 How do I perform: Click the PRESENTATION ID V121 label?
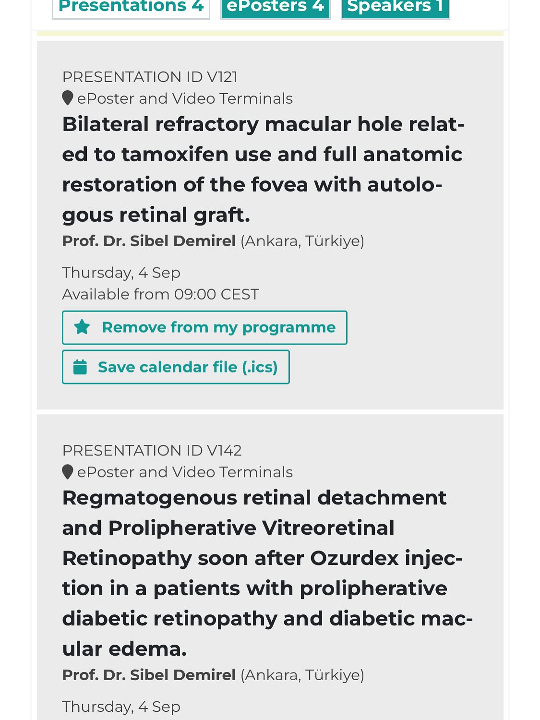150,77
